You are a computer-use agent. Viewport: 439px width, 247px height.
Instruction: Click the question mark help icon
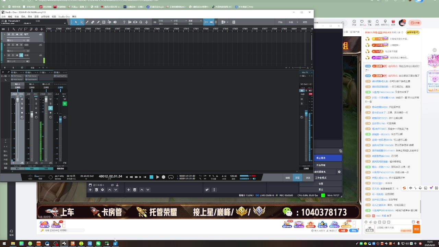click(124, 22)
